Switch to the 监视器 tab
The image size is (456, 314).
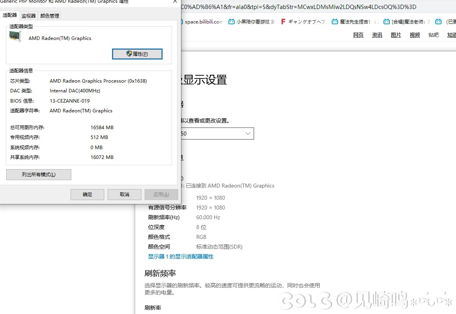pyautogui.click(x=29, y=16)
